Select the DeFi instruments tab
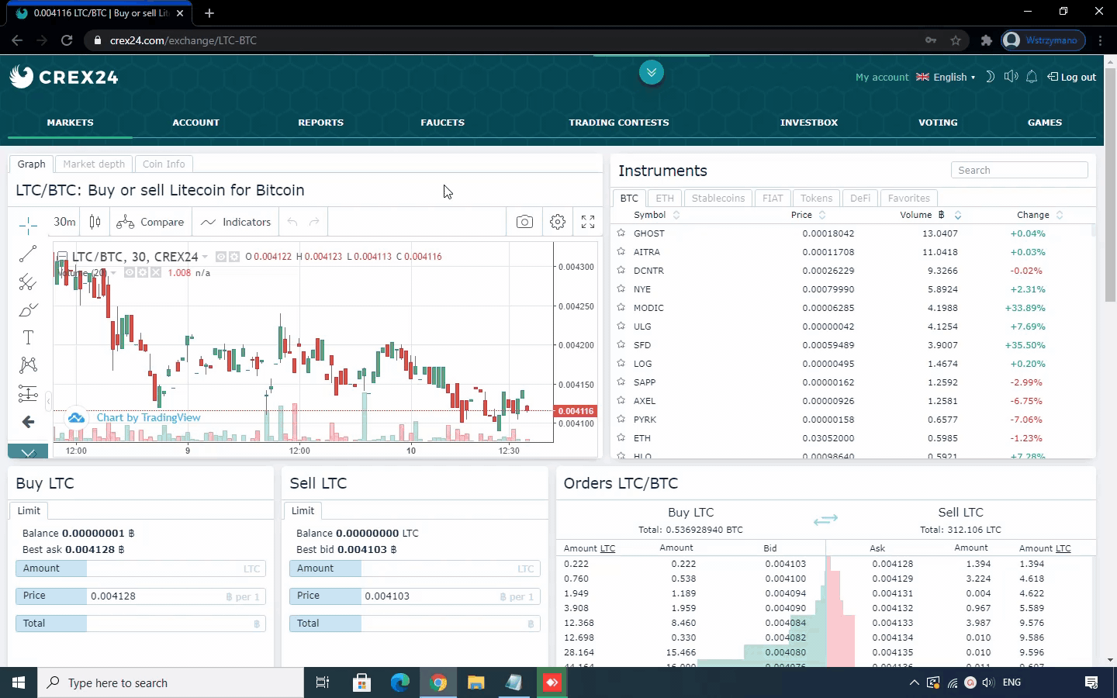Viewport: 1117px width, 698px height. 860,198
